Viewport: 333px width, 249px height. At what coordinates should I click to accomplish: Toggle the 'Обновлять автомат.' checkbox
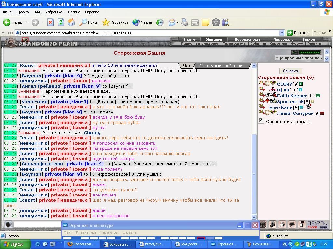[261, 121]
